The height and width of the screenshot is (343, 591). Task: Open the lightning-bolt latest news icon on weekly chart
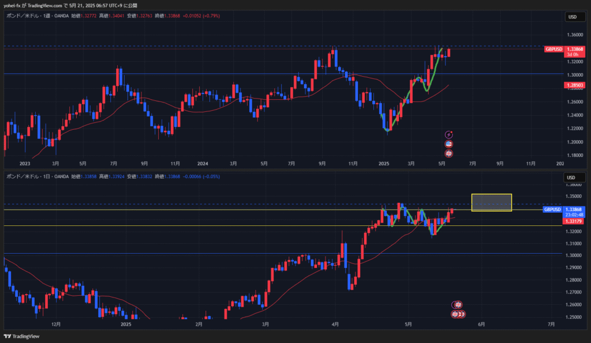[x=448, y=134]
